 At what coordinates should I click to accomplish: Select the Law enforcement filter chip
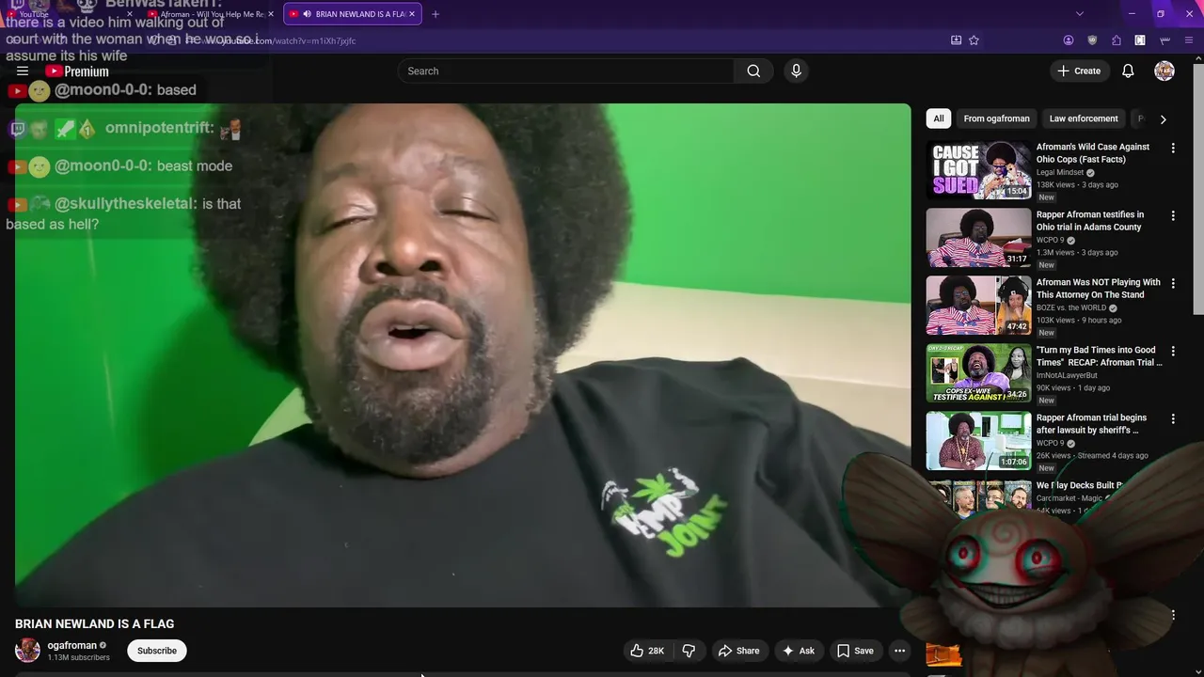click(x=1084, y=118)
